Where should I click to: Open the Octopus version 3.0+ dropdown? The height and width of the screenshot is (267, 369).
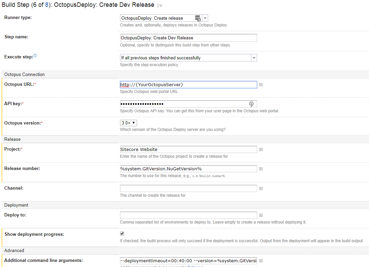[128, 123]
